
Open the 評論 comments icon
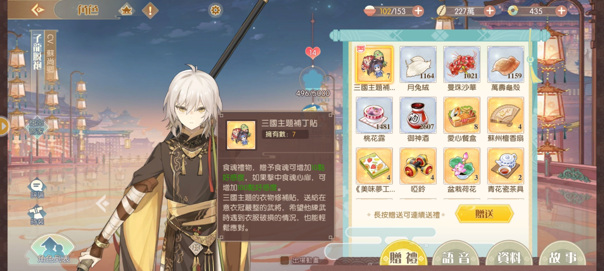tap(37, 189)
